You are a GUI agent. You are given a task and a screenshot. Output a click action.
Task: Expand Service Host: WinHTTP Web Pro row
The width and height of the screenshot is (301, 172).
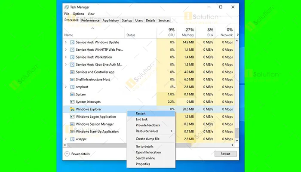click(x=66, y=50)
